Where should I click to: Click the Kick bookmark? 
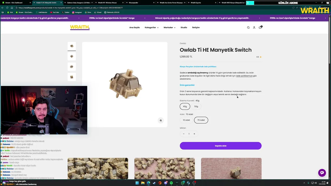(x=10, y=12)
